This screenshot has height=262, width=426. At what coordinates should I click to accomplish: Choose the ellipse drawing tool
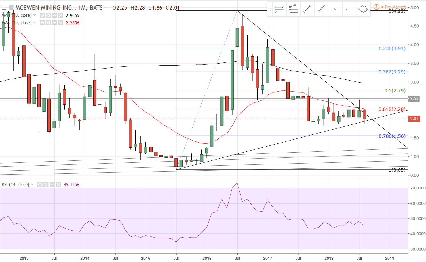click(363, 9)
